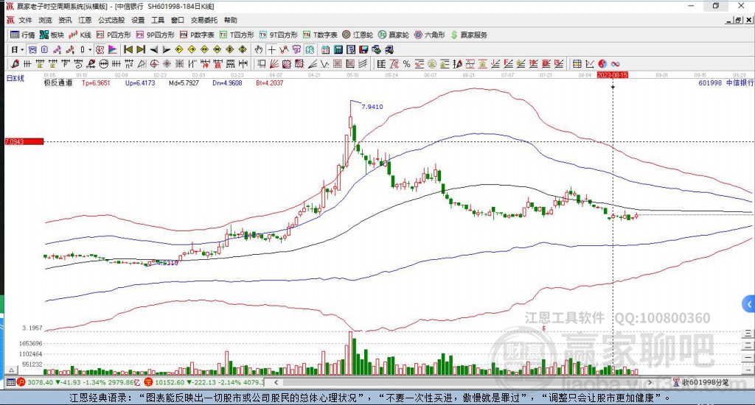The image size is (755, 405).
Task: Open the 窗口 menu
Action: [177, 20]
